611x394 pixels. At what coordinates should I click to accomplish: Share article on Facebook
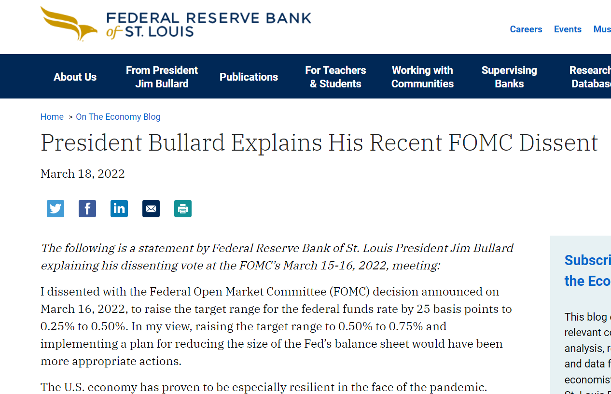(x=87, y=209)
